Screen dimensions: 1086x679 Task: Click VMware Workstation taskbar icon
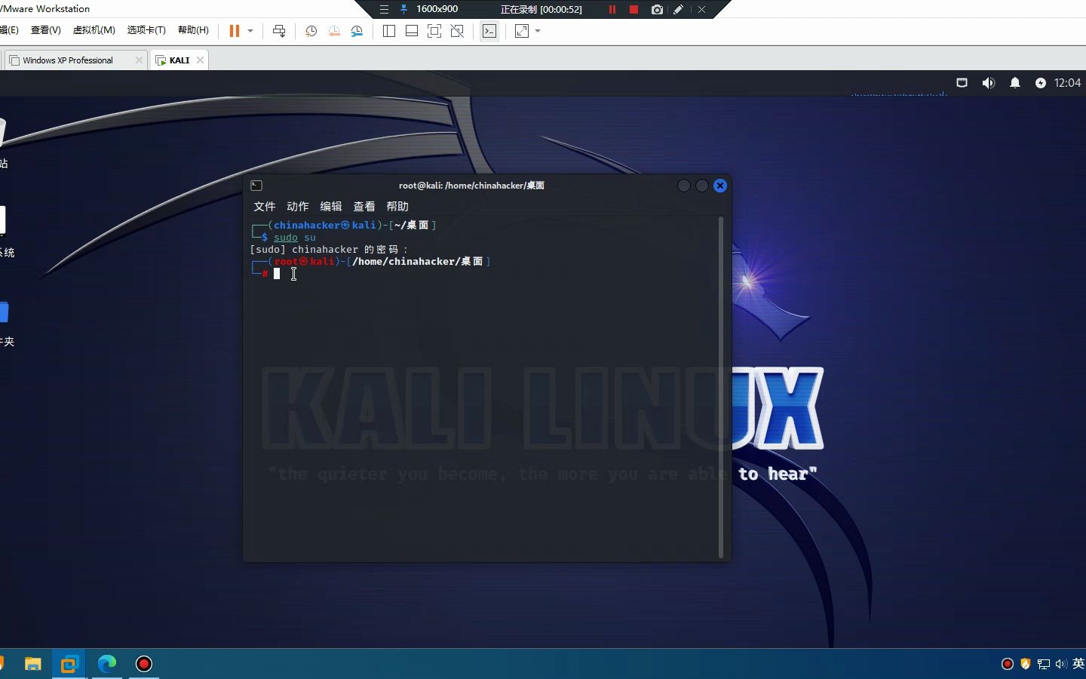point(69,664)
